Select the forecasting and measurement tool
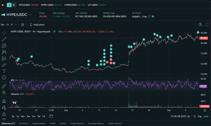211x126 pixels. click(4, 58)
